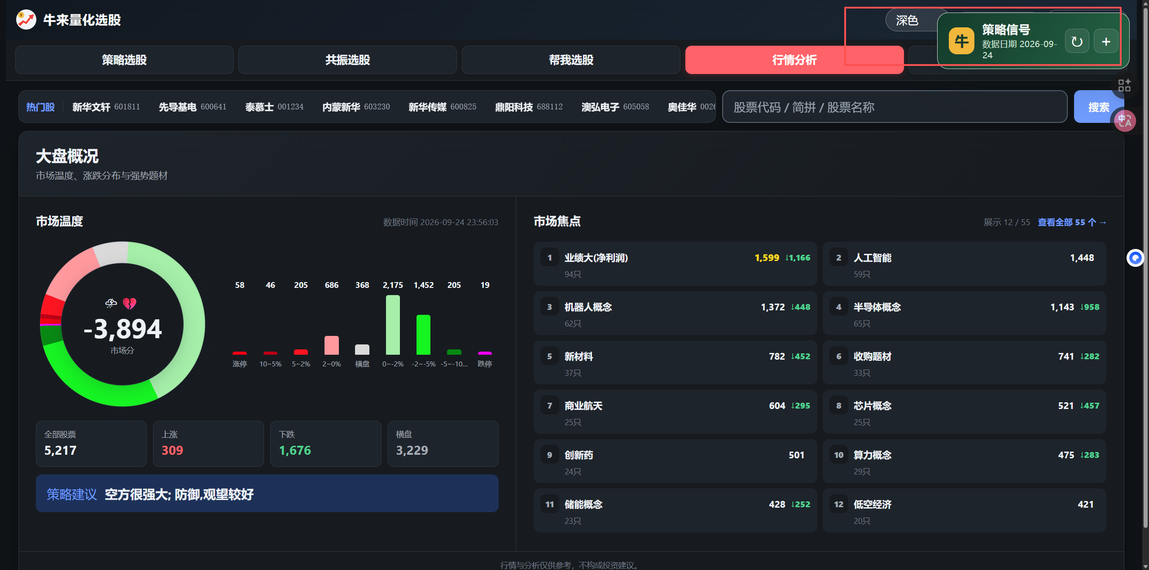Switch to the 共振选股 tab
The height and width of the screenshot is (570, 1149).
(x=347, y=60)
